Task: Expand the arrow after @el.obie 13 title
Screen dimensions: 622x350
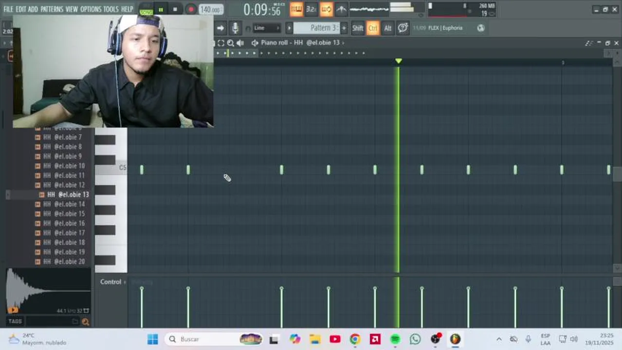Action: (343, 43)
